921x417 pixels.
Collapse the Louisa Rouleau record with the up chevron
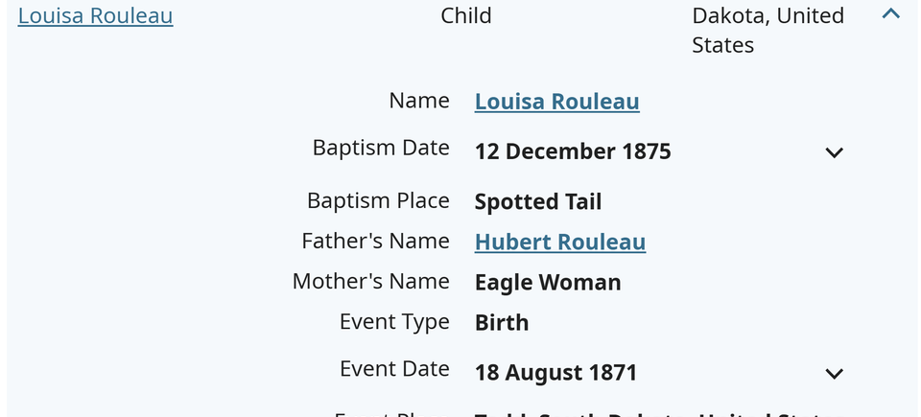pos(890,13)
